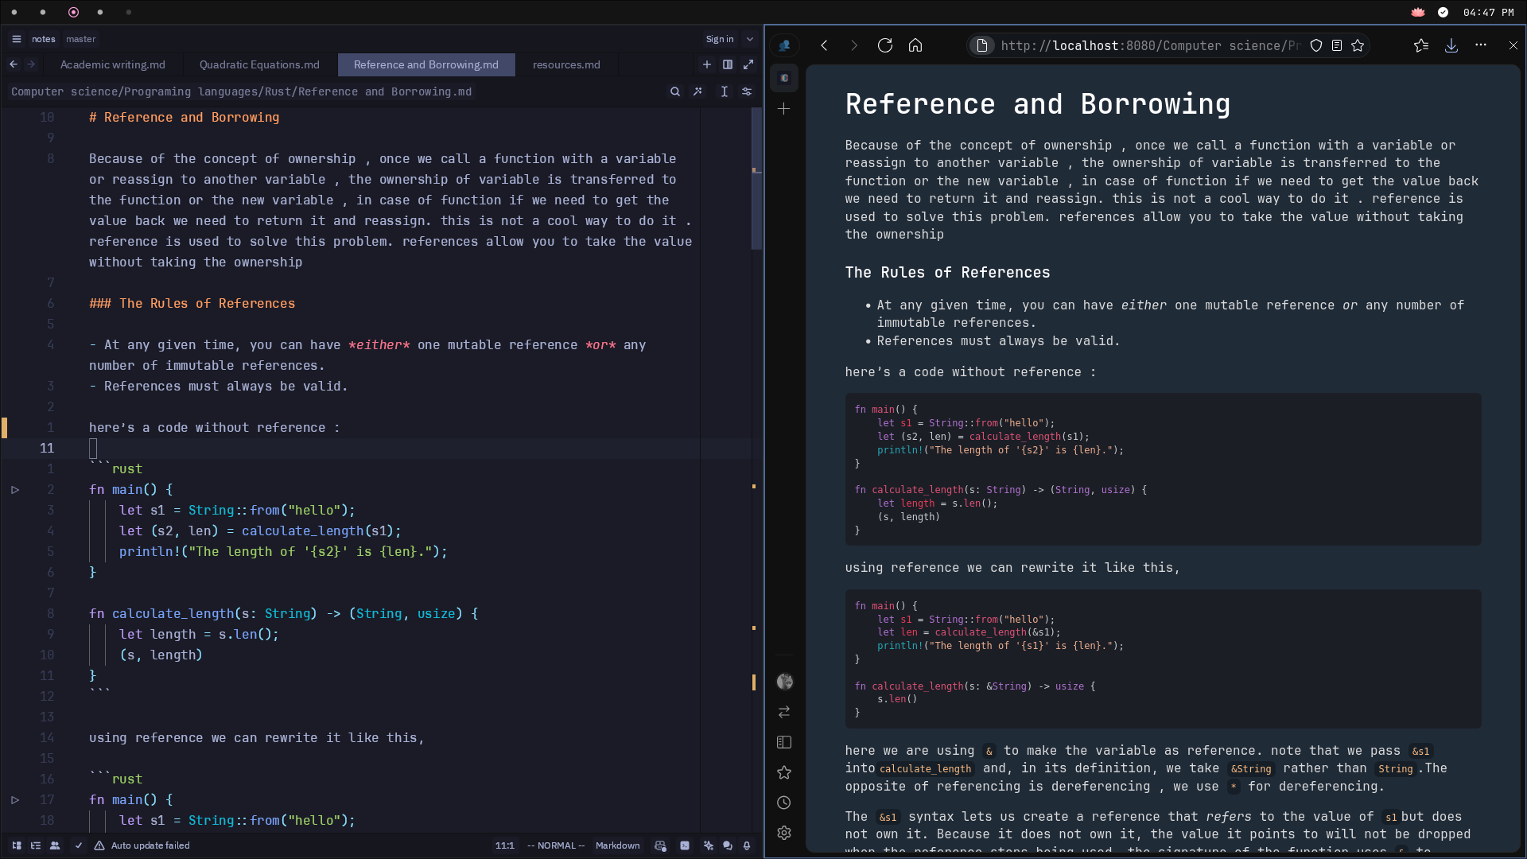Screen dimensions: 1527x859
Task: Open the Copilot edit prediction icon
Action: pyautogui.click(x=660, y=845)
